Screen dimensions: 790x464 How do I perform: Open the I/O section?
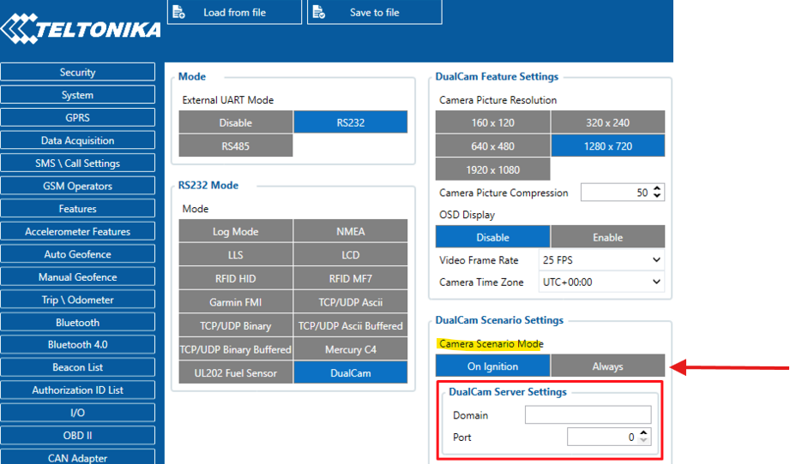point(77,413)
